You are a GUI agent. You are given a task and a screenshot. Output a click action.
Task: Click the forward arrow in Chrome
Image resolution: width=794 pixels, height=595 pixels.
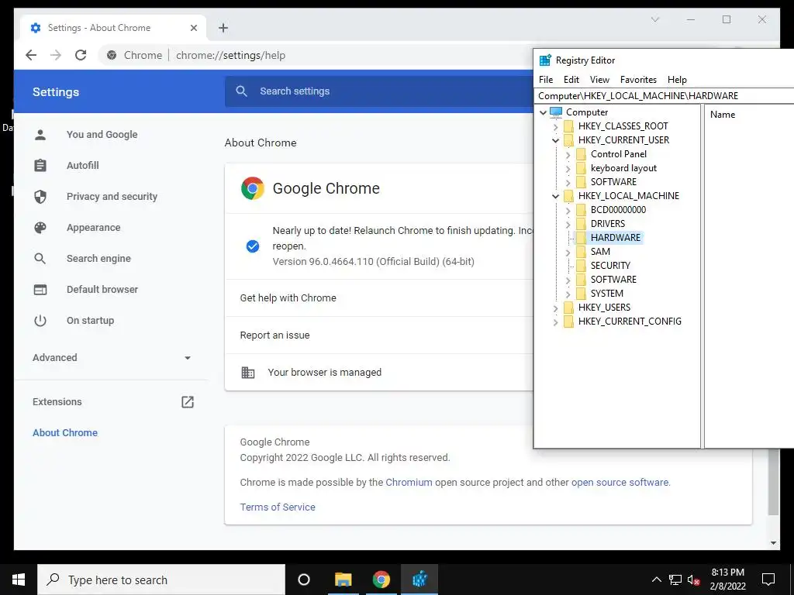click(56, 55)
